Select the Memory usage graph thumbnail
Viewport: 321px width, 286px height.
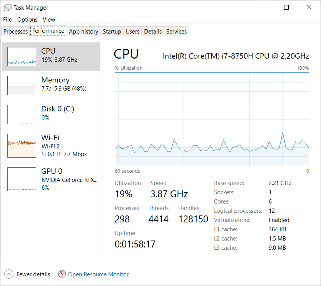(22, 86)
